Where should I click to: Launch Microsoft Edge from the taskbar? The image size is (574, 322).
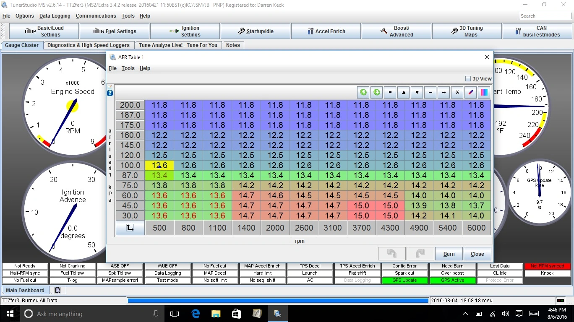click(196, 314)
